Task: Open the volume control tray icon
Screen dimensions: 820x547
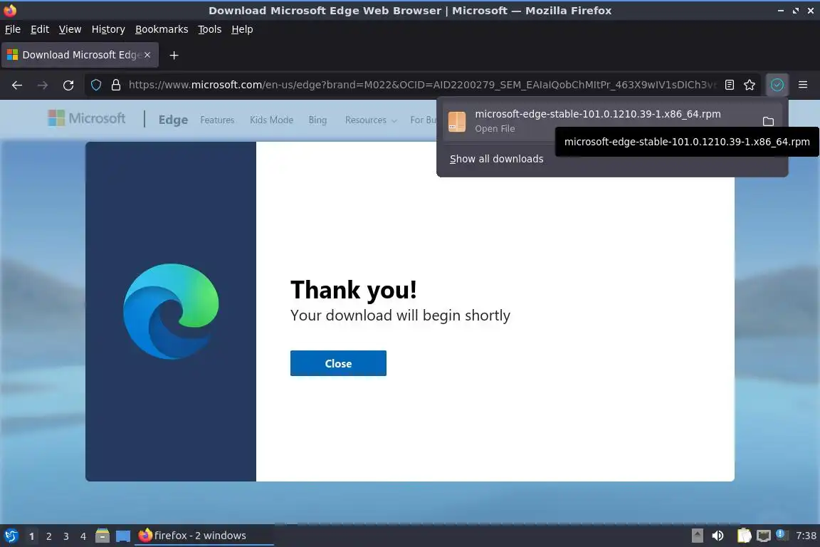Action: pyautogui.click(x=717, y=536)
